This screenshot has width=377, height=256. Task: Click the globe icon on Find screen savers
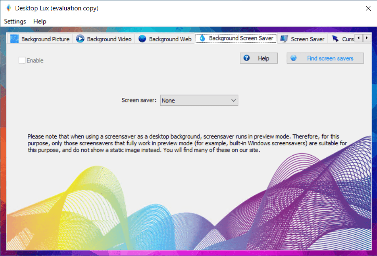[x=293, y=58]
